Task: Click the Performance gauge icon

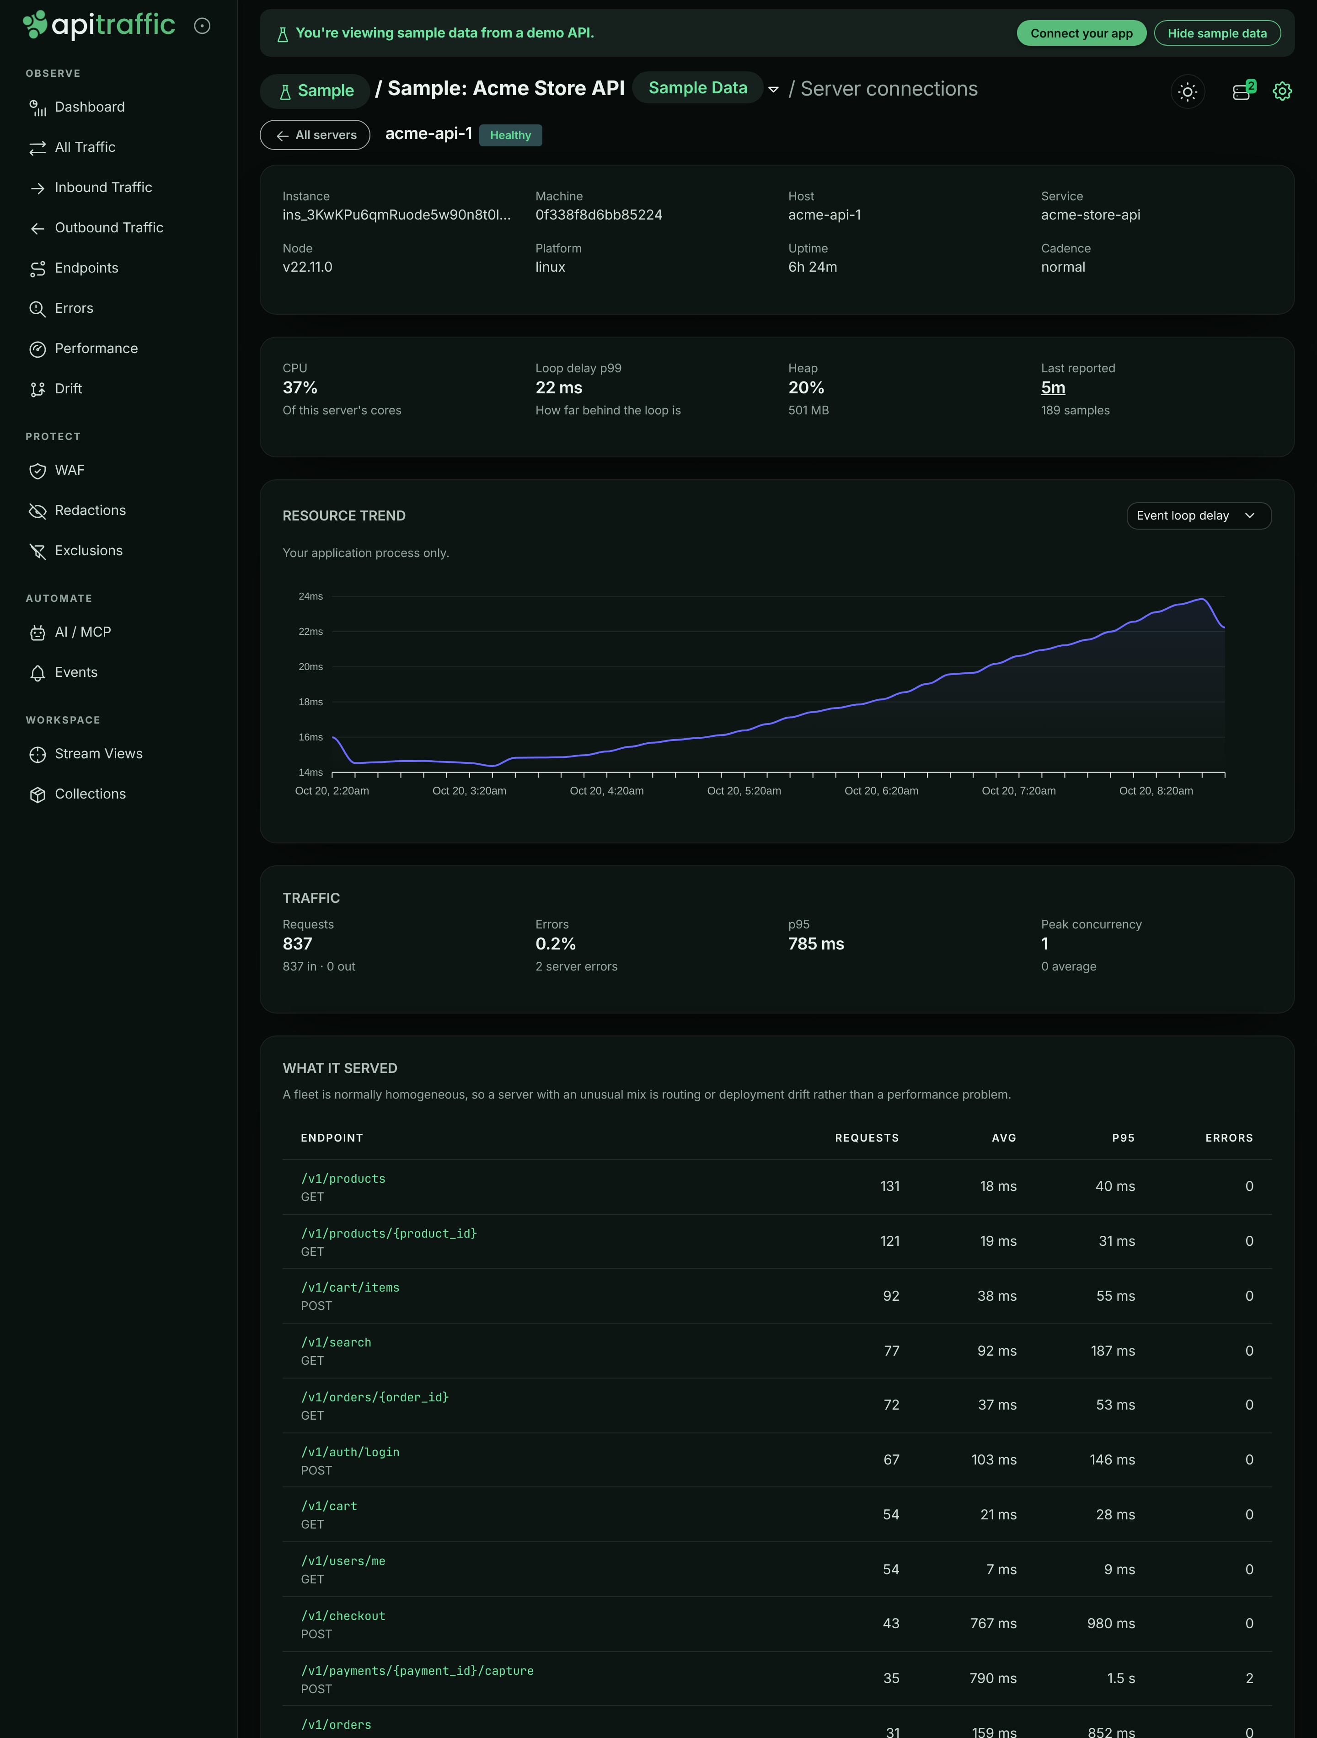Action: (x=37, y=349)
